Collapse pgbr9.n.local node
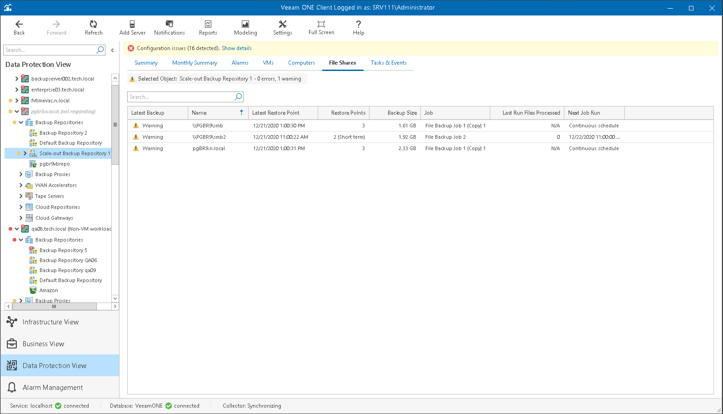 click(17, 111)
